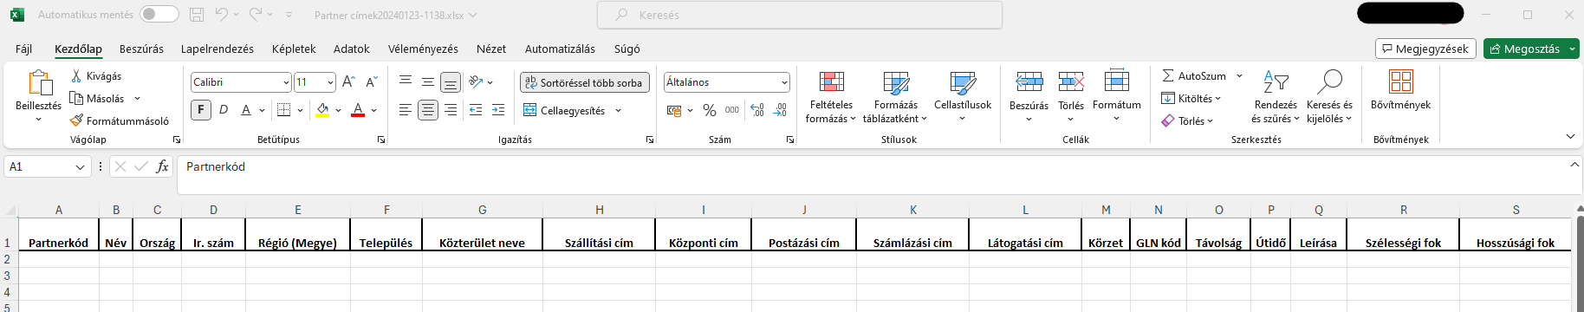Click the Megjegyzések comments button
This screenshot has width=1584, height=312.
[1425, 49]
